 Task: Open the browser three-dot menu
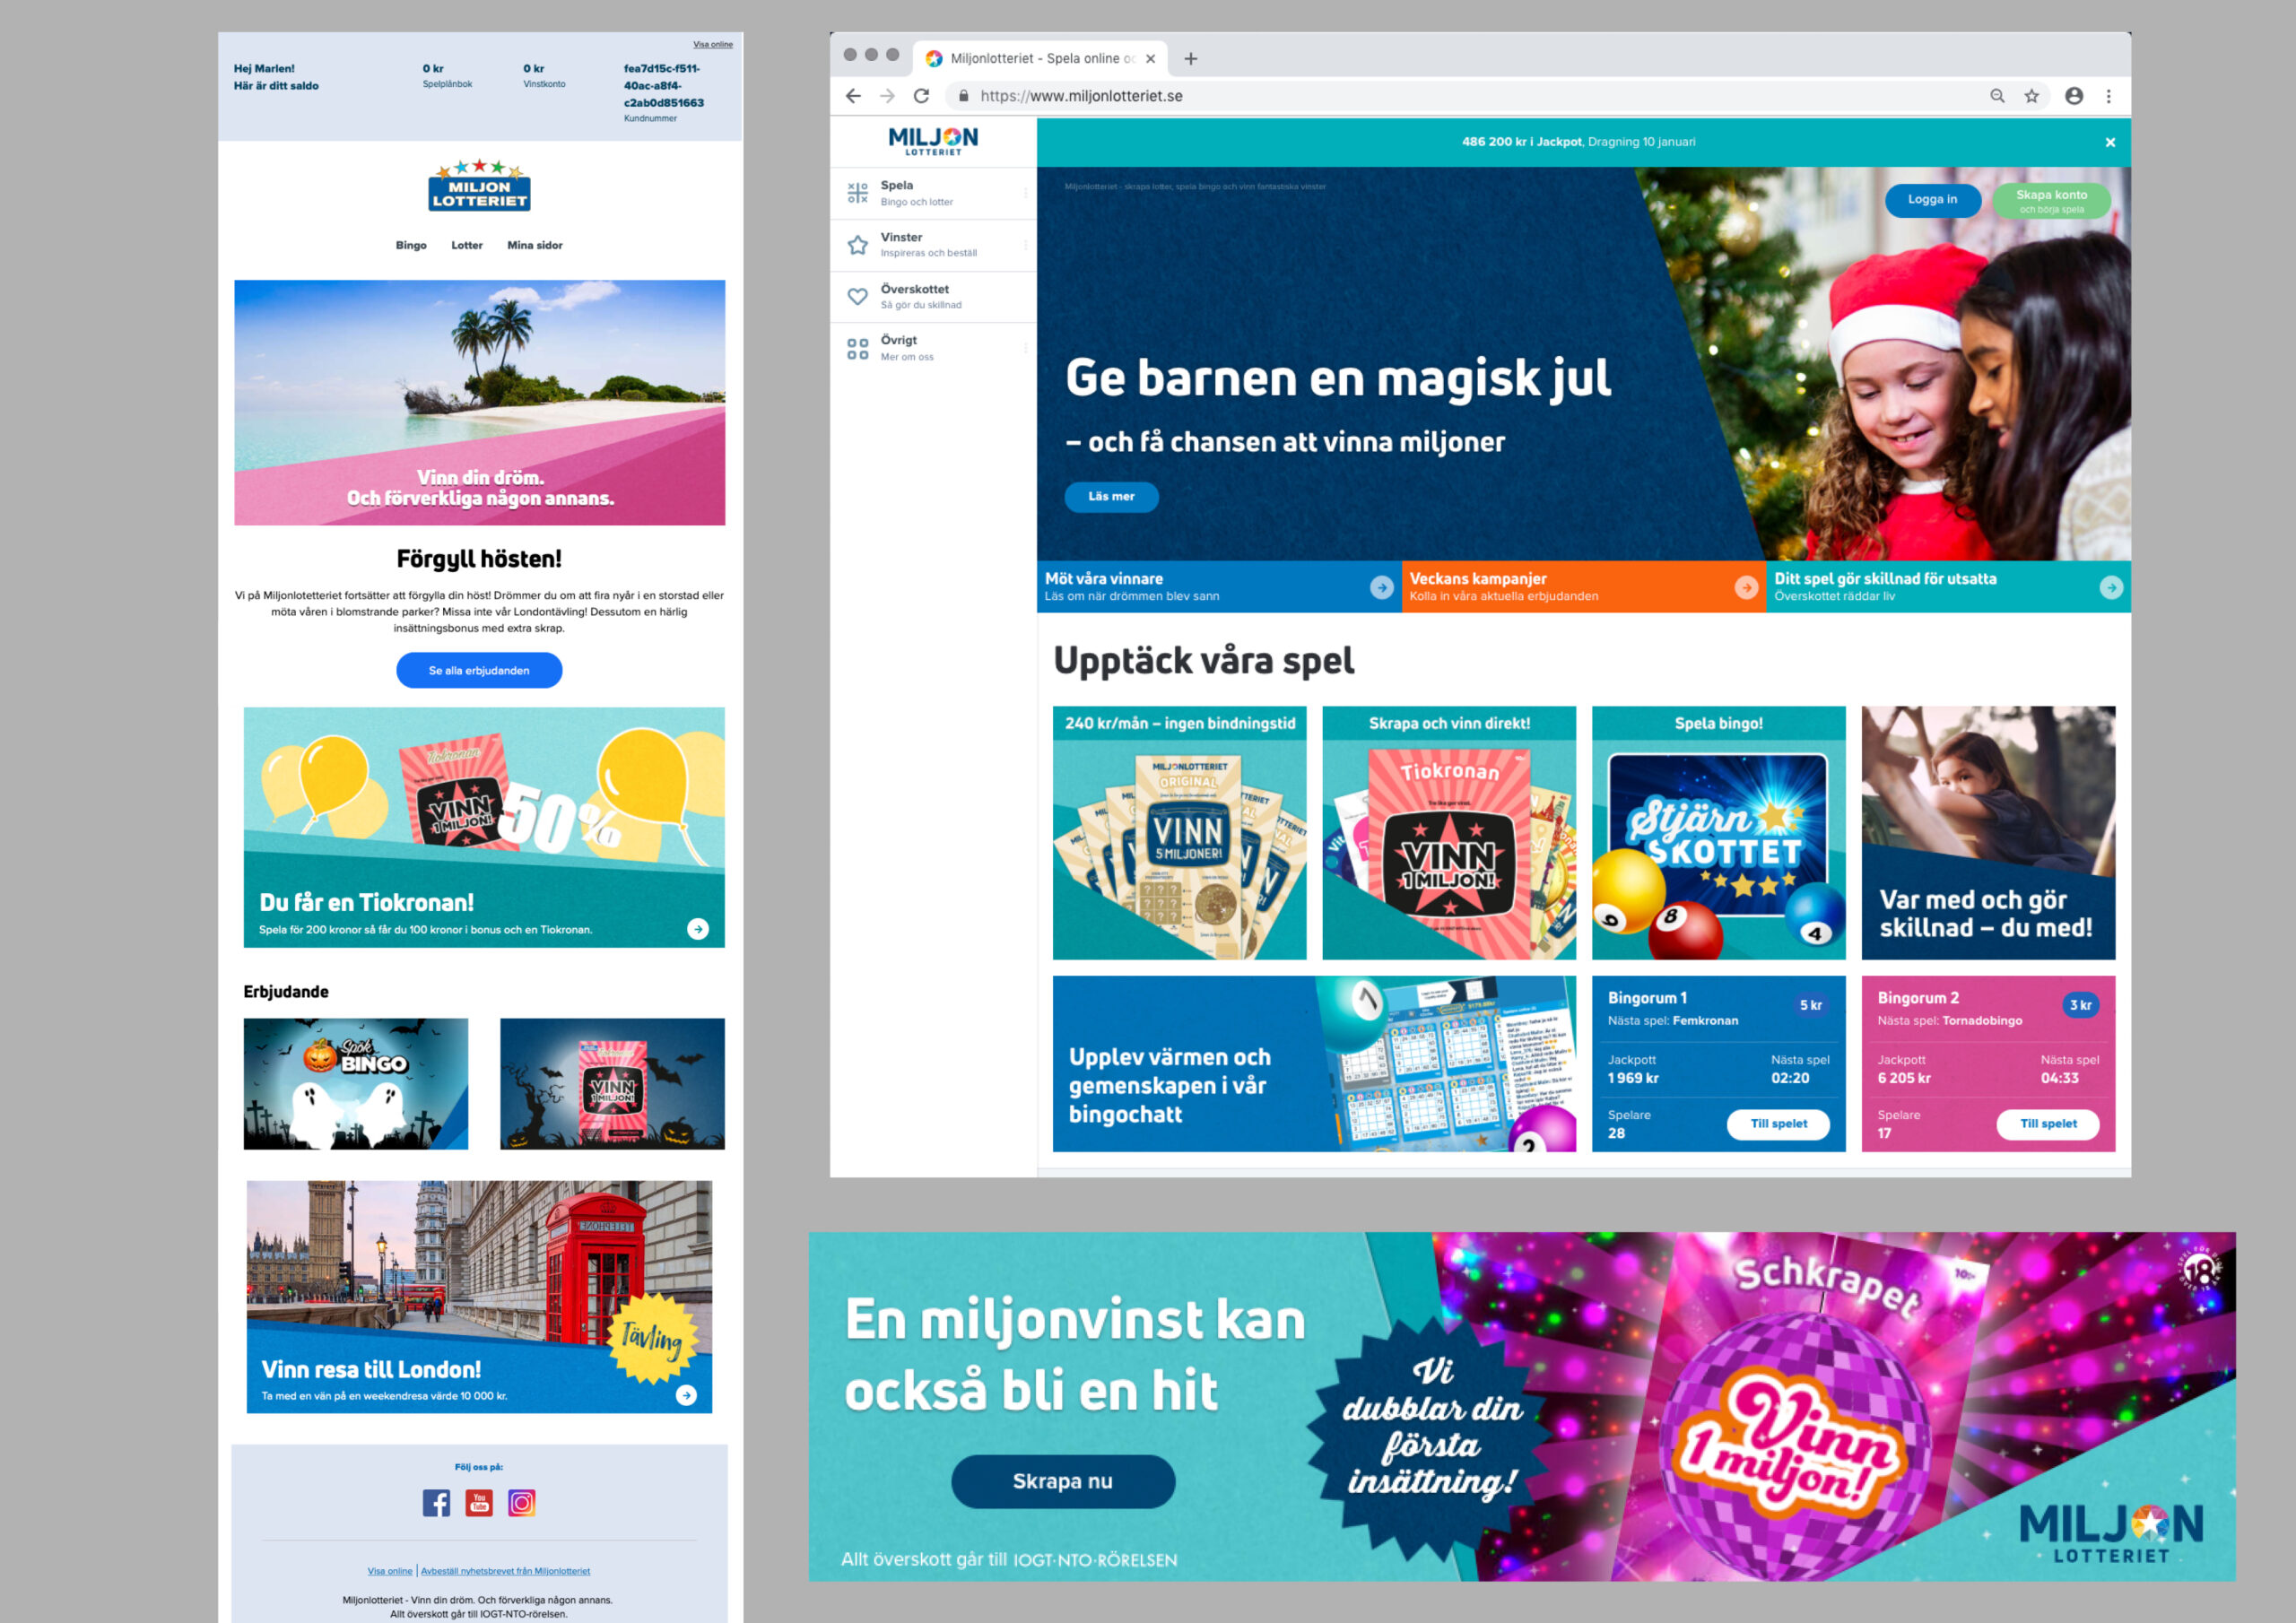[2109, 96]
